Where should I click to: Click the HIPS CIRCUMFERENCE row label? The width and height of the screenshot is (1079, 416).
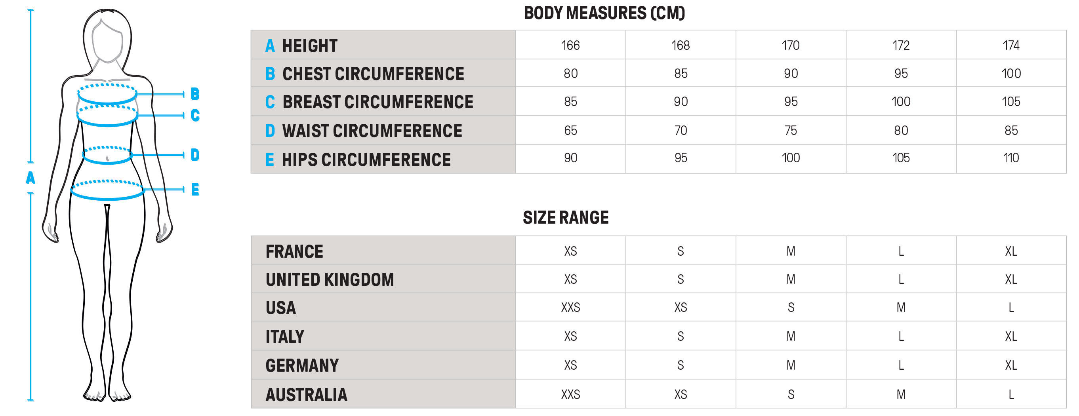[x=366, y=160]
